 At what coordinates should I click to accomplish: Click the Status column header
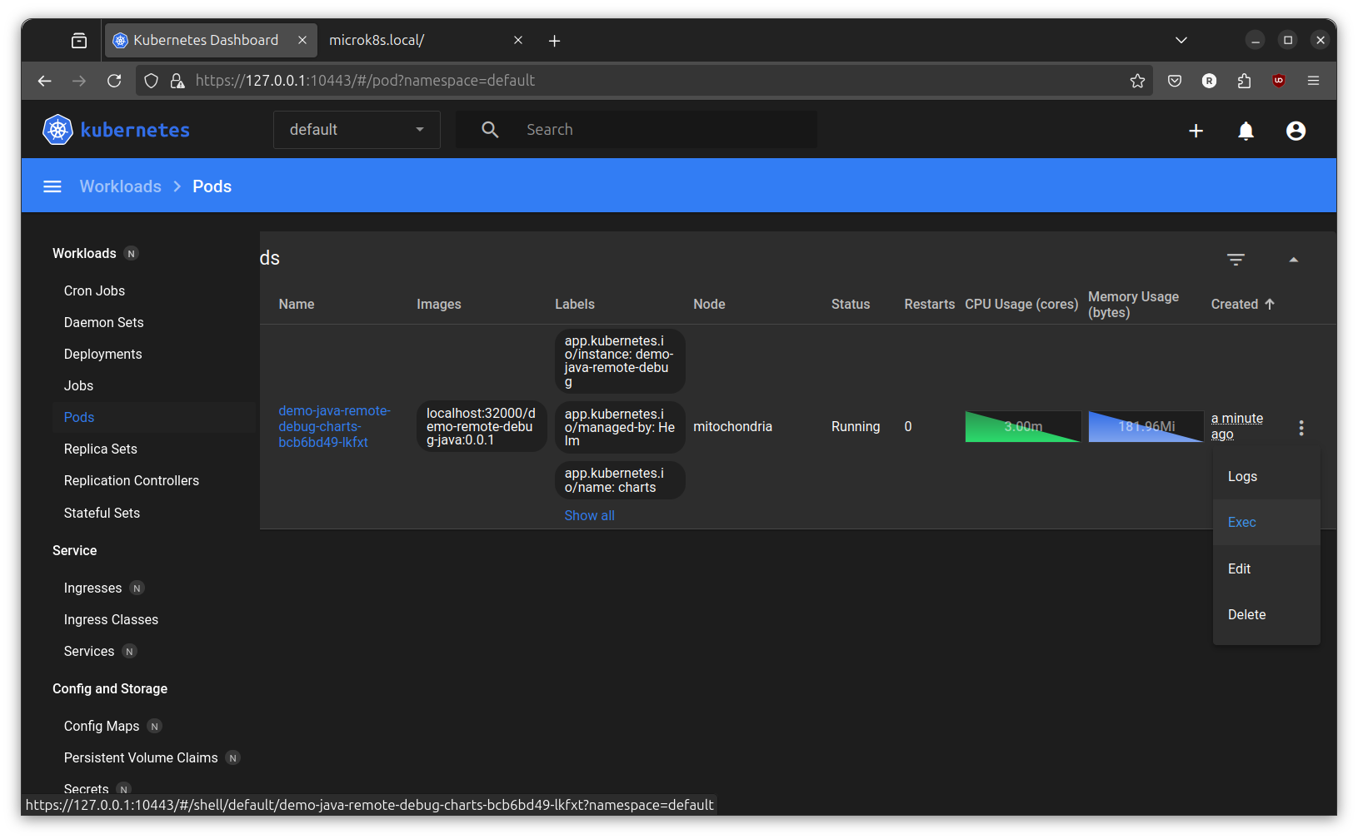click(x=851, y=305)
